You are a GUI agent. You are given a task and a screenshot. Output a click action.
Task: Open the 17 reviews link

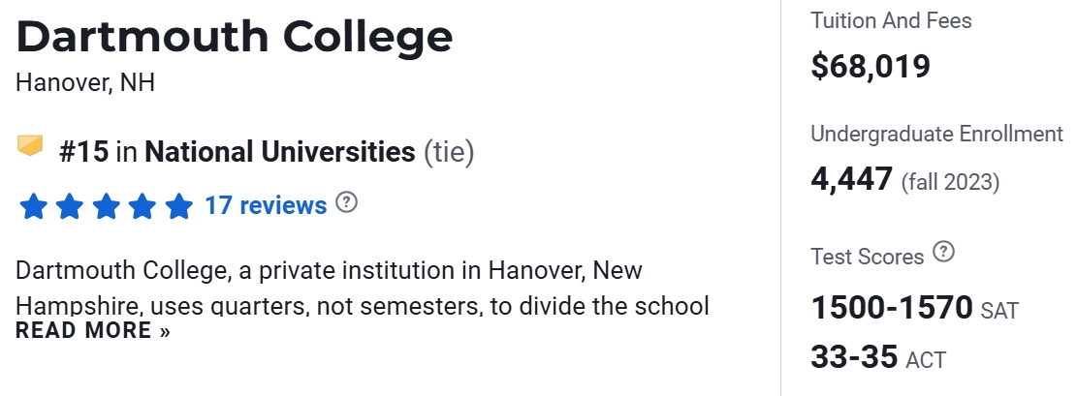(x=266, y=205)
